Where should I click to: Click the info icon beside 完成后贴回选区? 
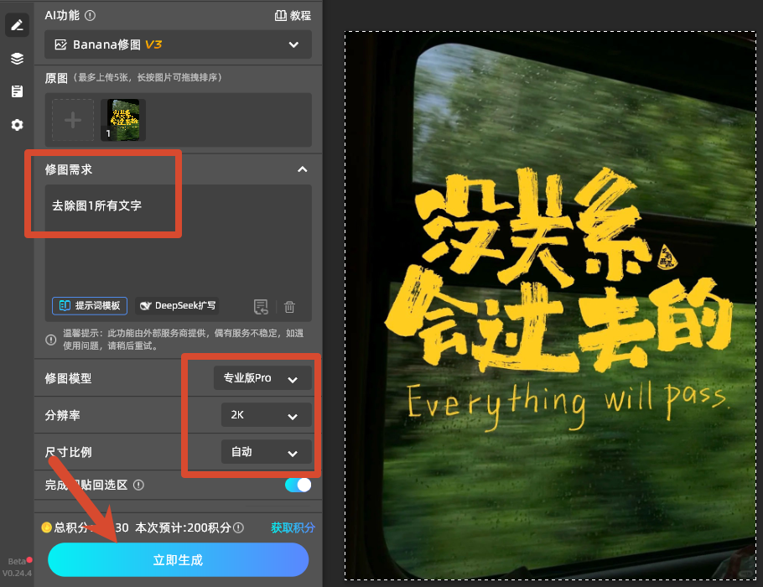(138, 485)
